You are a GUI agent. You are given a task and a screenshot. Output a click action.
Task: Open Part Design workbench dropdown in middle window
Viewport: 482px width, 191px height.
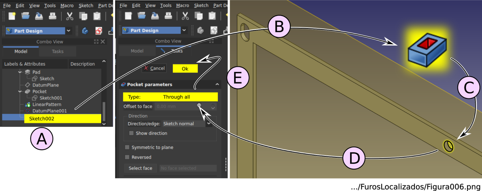coord(184,30)
